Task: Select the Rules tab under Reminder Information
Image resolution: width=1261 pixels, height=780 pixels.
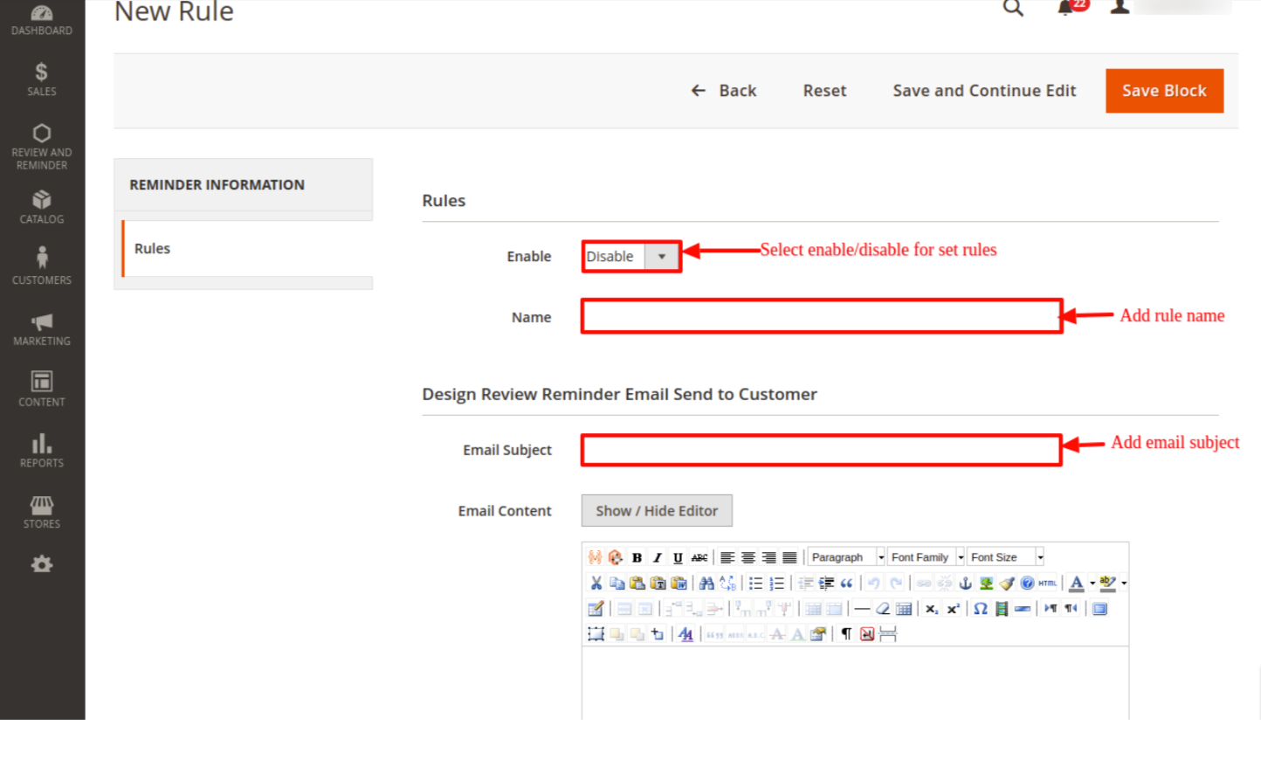Action: click(153, 249)
